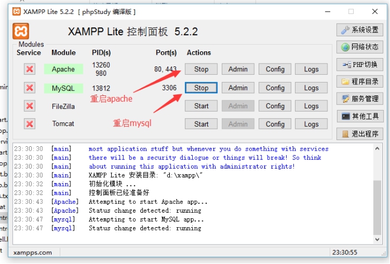This screenshot has height=264, width=390.
Task: Open Config for MySQL
Action: tap(275, 88)
